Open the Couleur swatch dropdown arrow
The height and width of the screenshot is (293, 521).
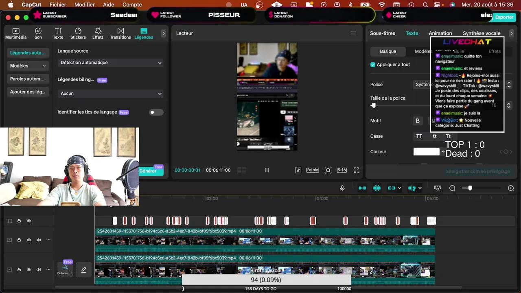point(443,152)
